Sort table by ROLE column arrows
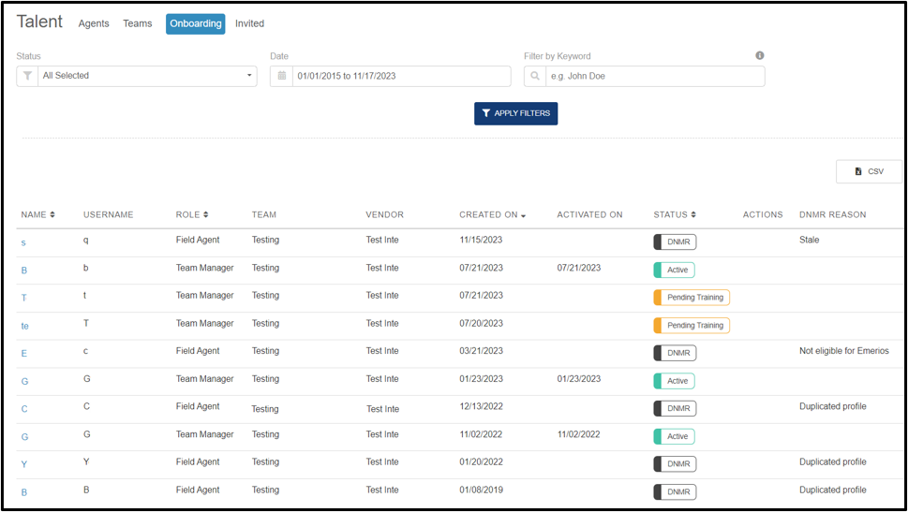The width and height of the screenshot is (908, 512). click(205, 214)
